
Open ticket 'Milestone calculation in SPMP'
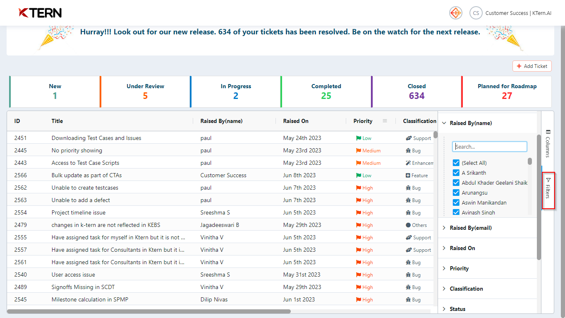point(90,299)
